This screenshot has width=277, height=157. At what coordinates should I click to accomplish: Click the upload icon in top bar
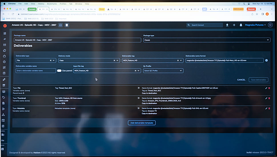coord(227,25)
